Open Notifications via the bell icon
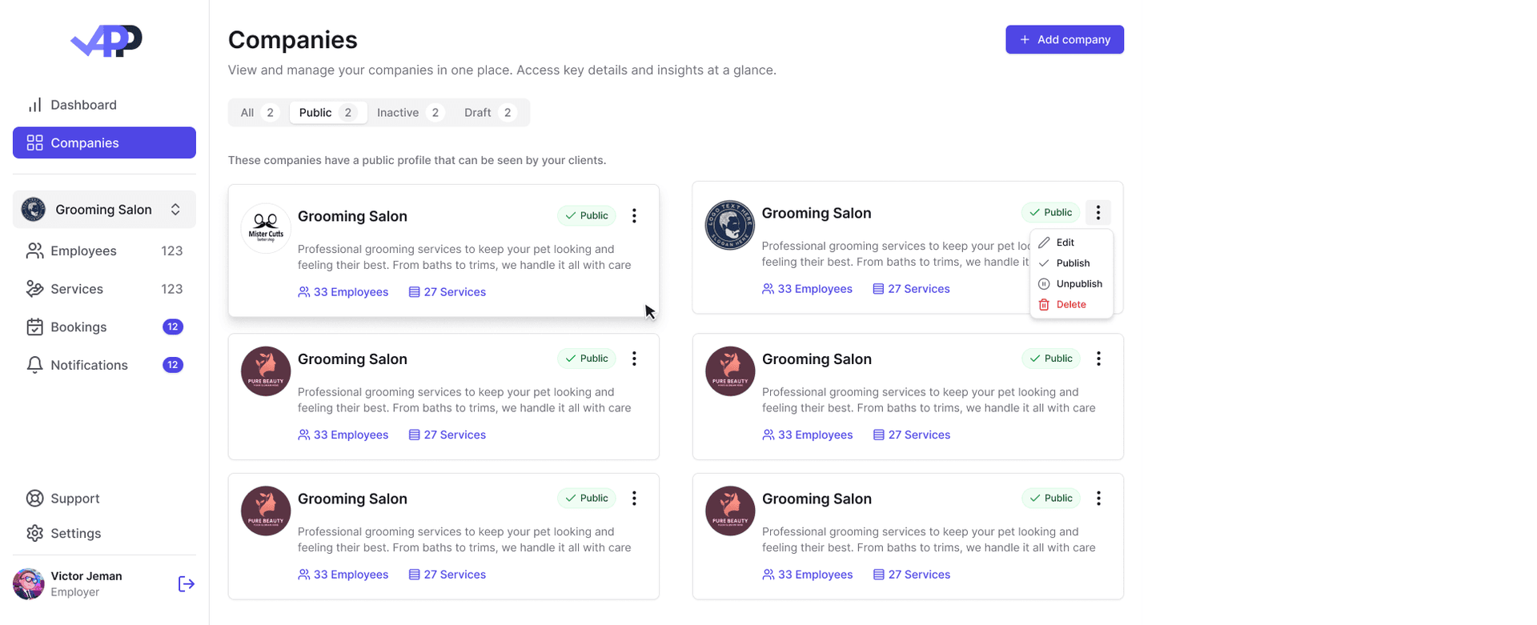 [x=34, y=365]
